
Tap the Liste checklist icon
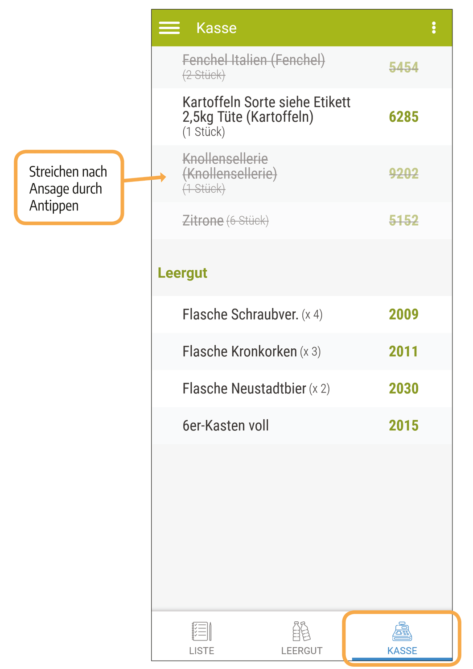[202, 631]
